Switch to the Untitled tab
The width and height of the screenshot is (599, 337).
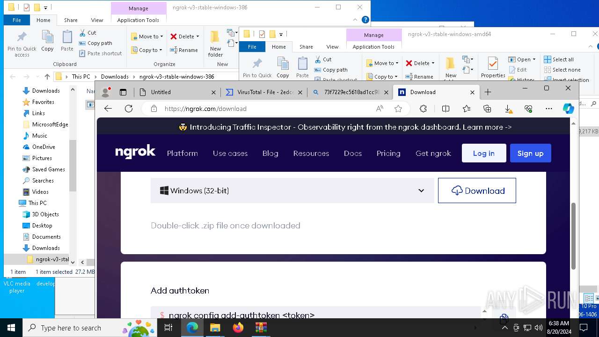click(x=178, y=92)
